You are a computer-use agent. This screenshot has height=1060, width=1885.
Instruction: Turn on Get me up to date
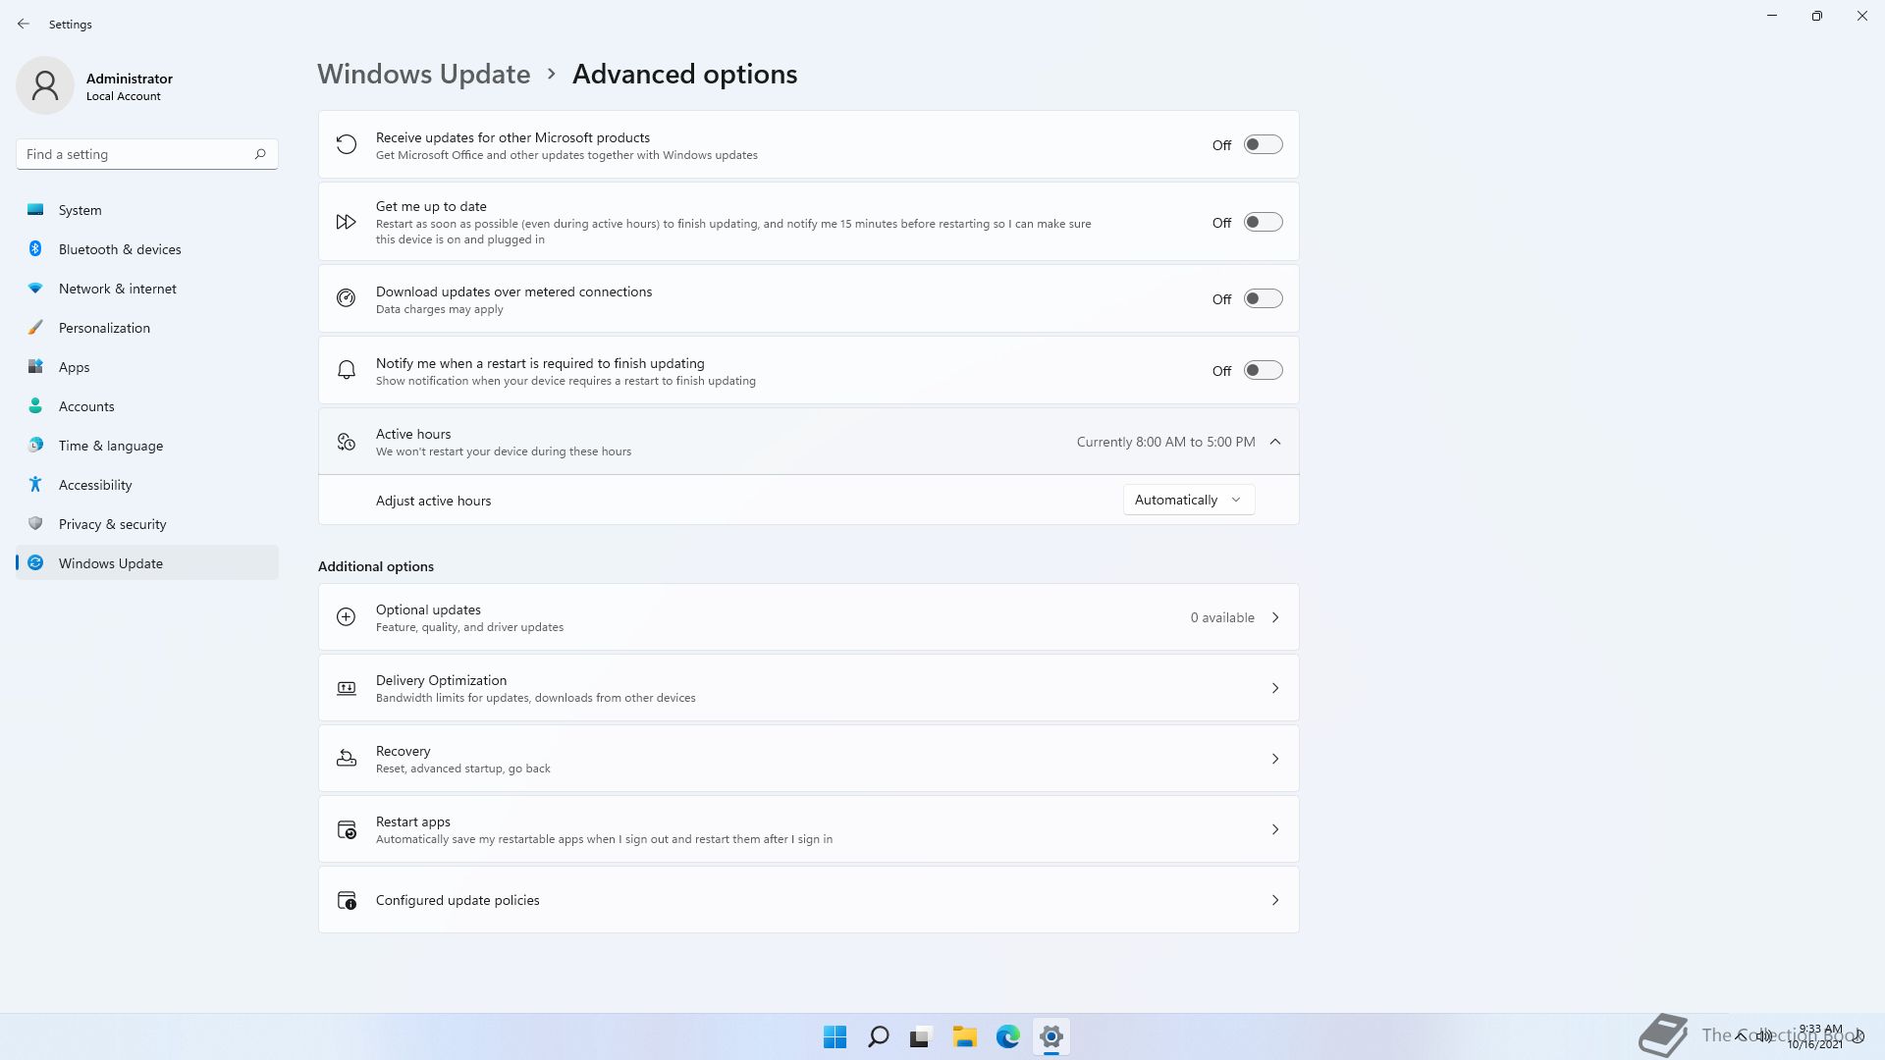click(x=1263, y=222)
